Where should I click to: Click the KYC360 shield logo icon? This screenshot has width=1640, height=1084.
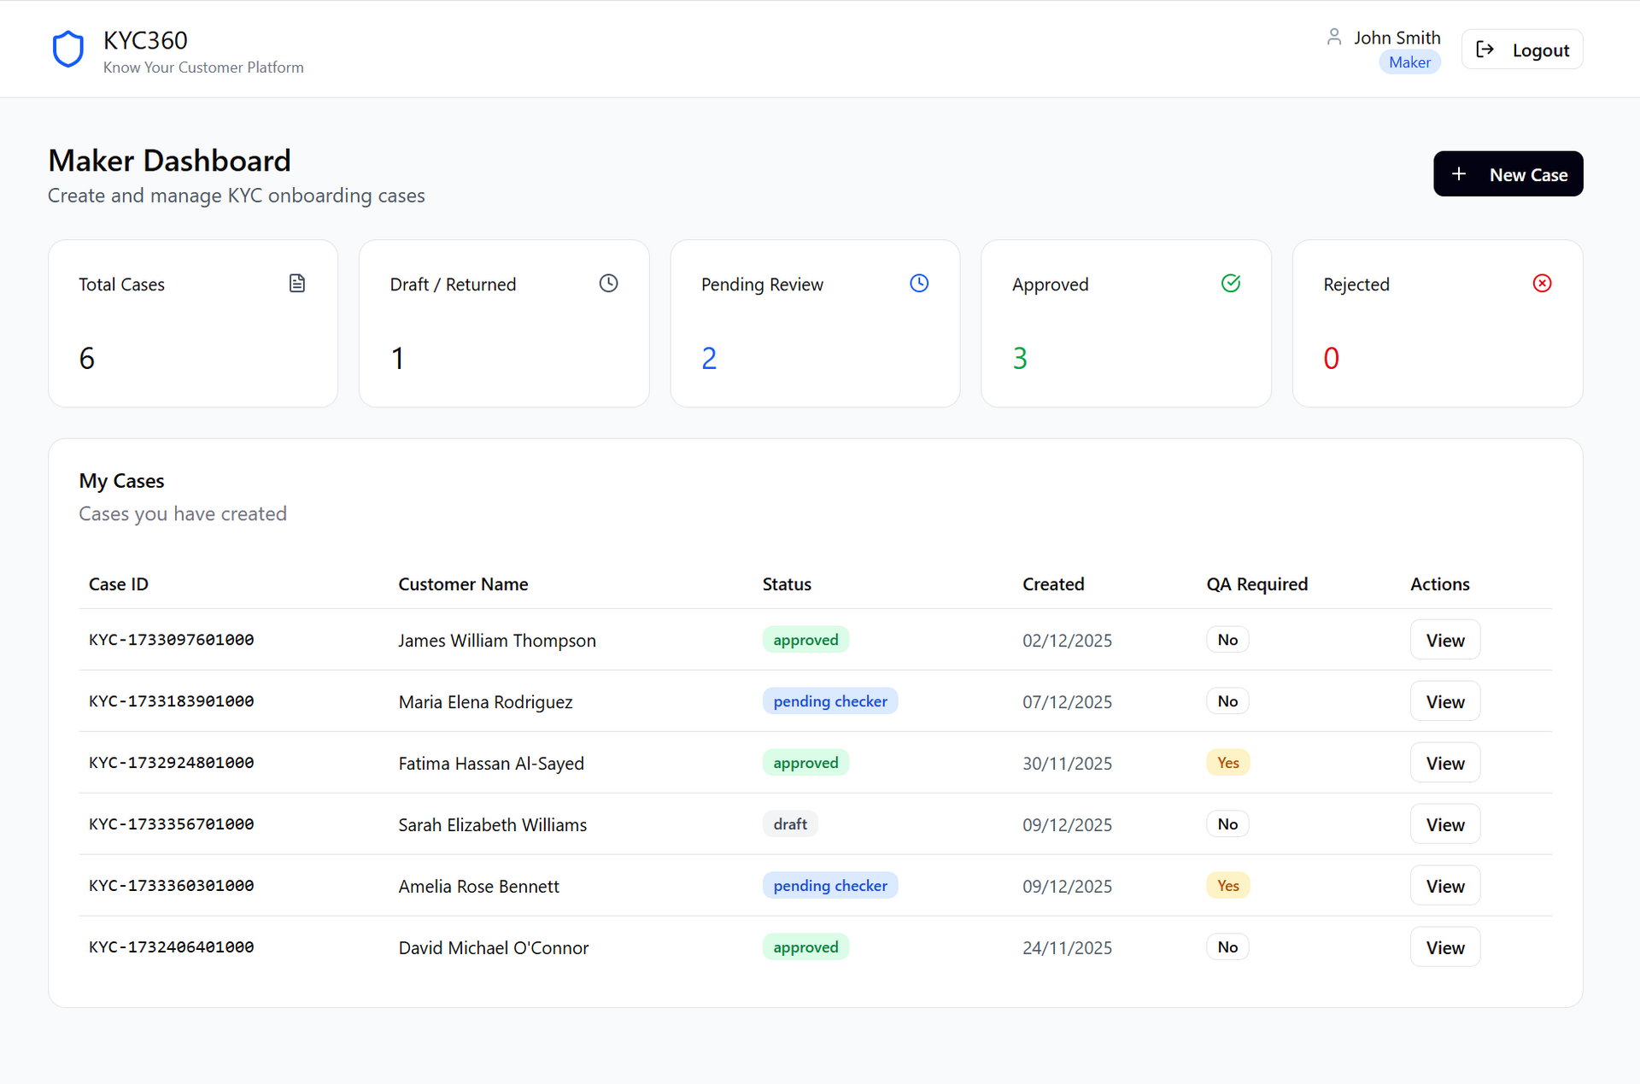(x=68, y=50)
